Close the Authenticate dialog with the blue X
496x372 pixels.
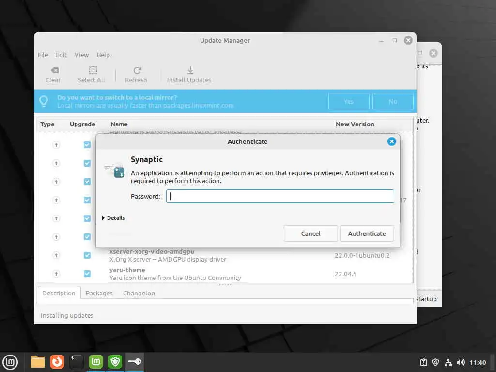click(391, 141)
